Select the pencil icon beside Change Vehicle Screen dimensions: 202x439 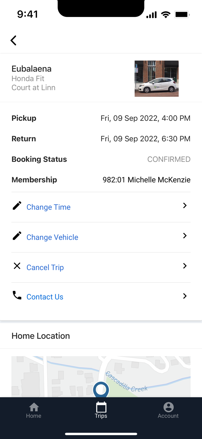pos(17,236)
